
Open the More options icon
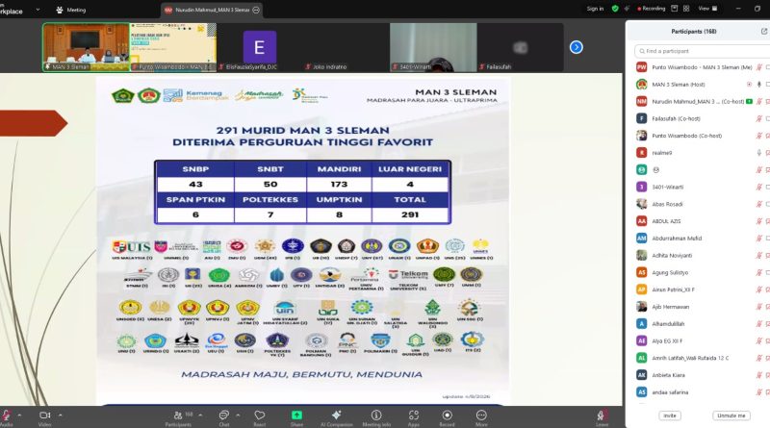[481, 415]
